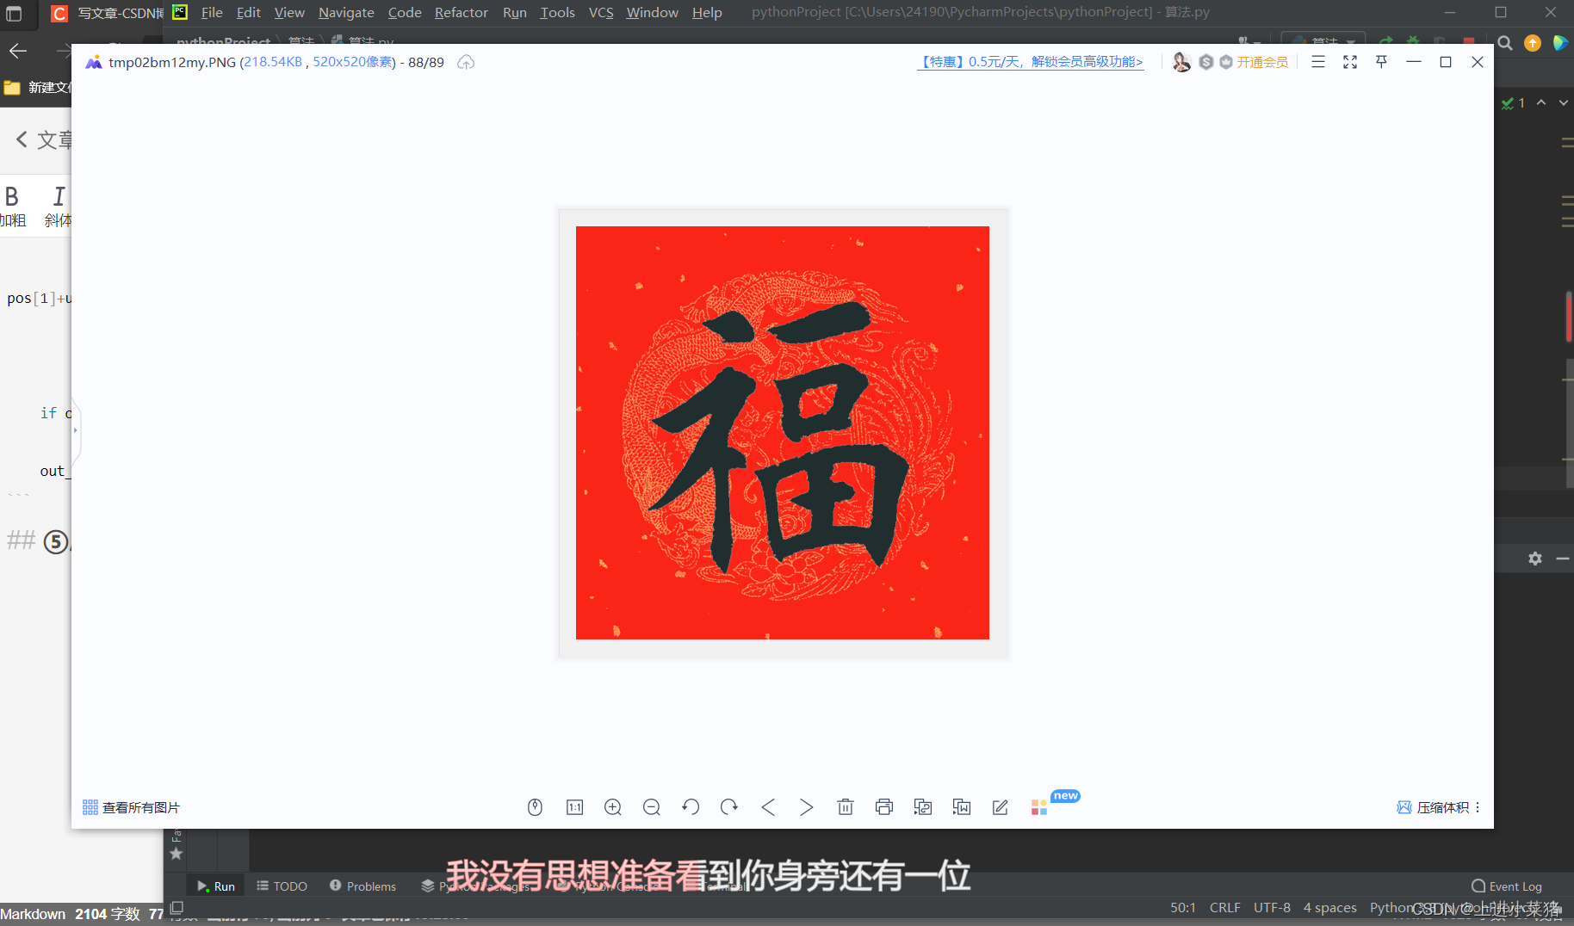
Task: Open PyCharm VCS menu
Action: [601, 12]
